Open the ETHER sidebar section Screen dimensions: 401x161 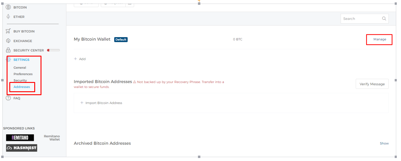[x=19, y=17]
